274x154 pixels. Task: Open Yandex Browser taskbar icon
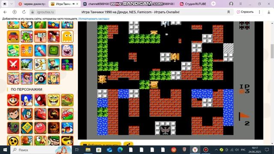[x=195, y=150]
